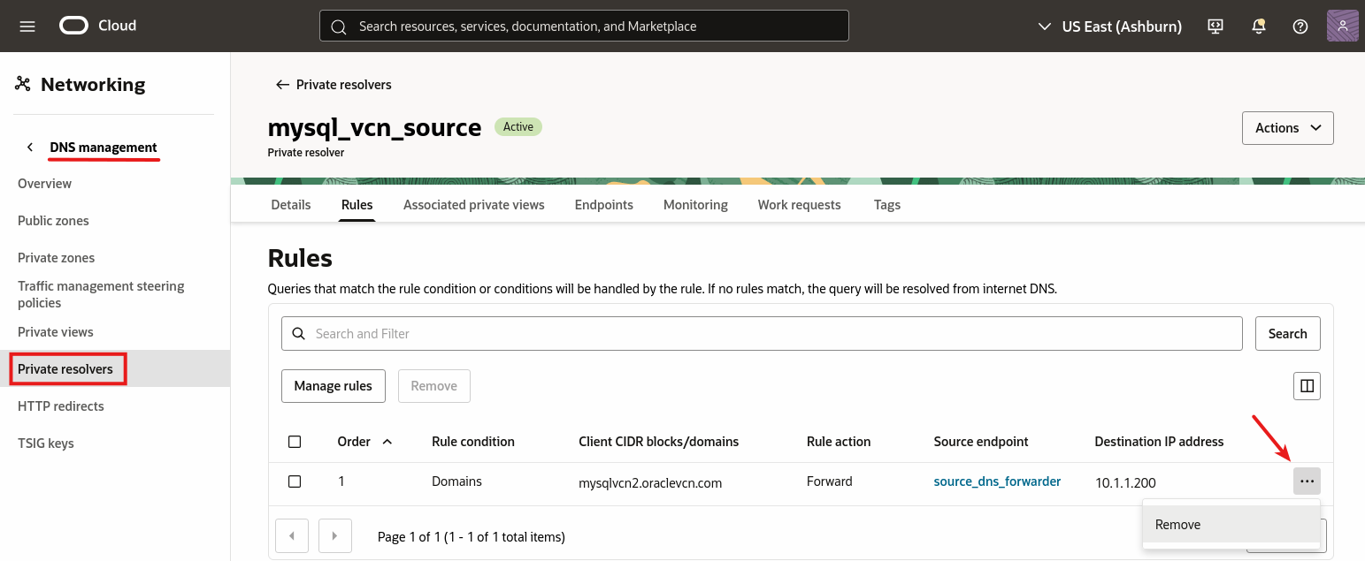This screenshot has width=1365, height=561.
Task: Open the help question mark icon
Action: [1300, 26]
